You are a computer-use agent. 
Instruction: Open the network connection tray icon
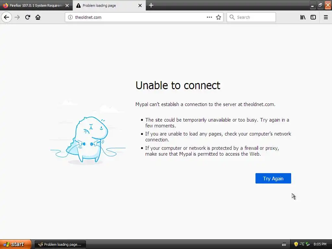click(x=302, y=244)
